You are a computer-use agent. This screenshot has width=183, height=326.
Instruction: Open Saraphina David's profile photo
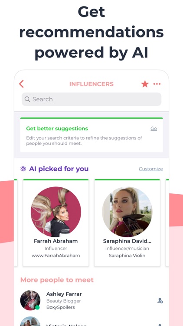pyautogui.click(x=127, y=212)
